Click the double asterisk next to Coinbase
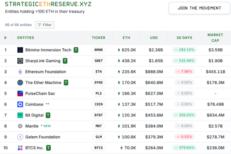This screenshot has height=154, width=231. point(47,104)
